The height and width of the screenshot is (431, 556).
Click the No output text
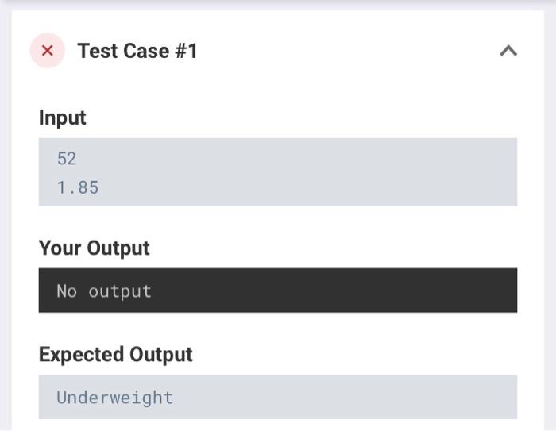[x=104, y=291]
